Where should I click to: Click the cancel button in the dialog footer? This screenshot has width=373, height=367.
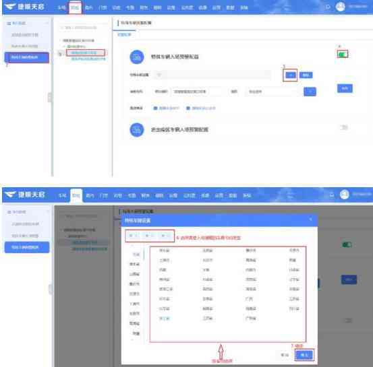tap(285, 355)
